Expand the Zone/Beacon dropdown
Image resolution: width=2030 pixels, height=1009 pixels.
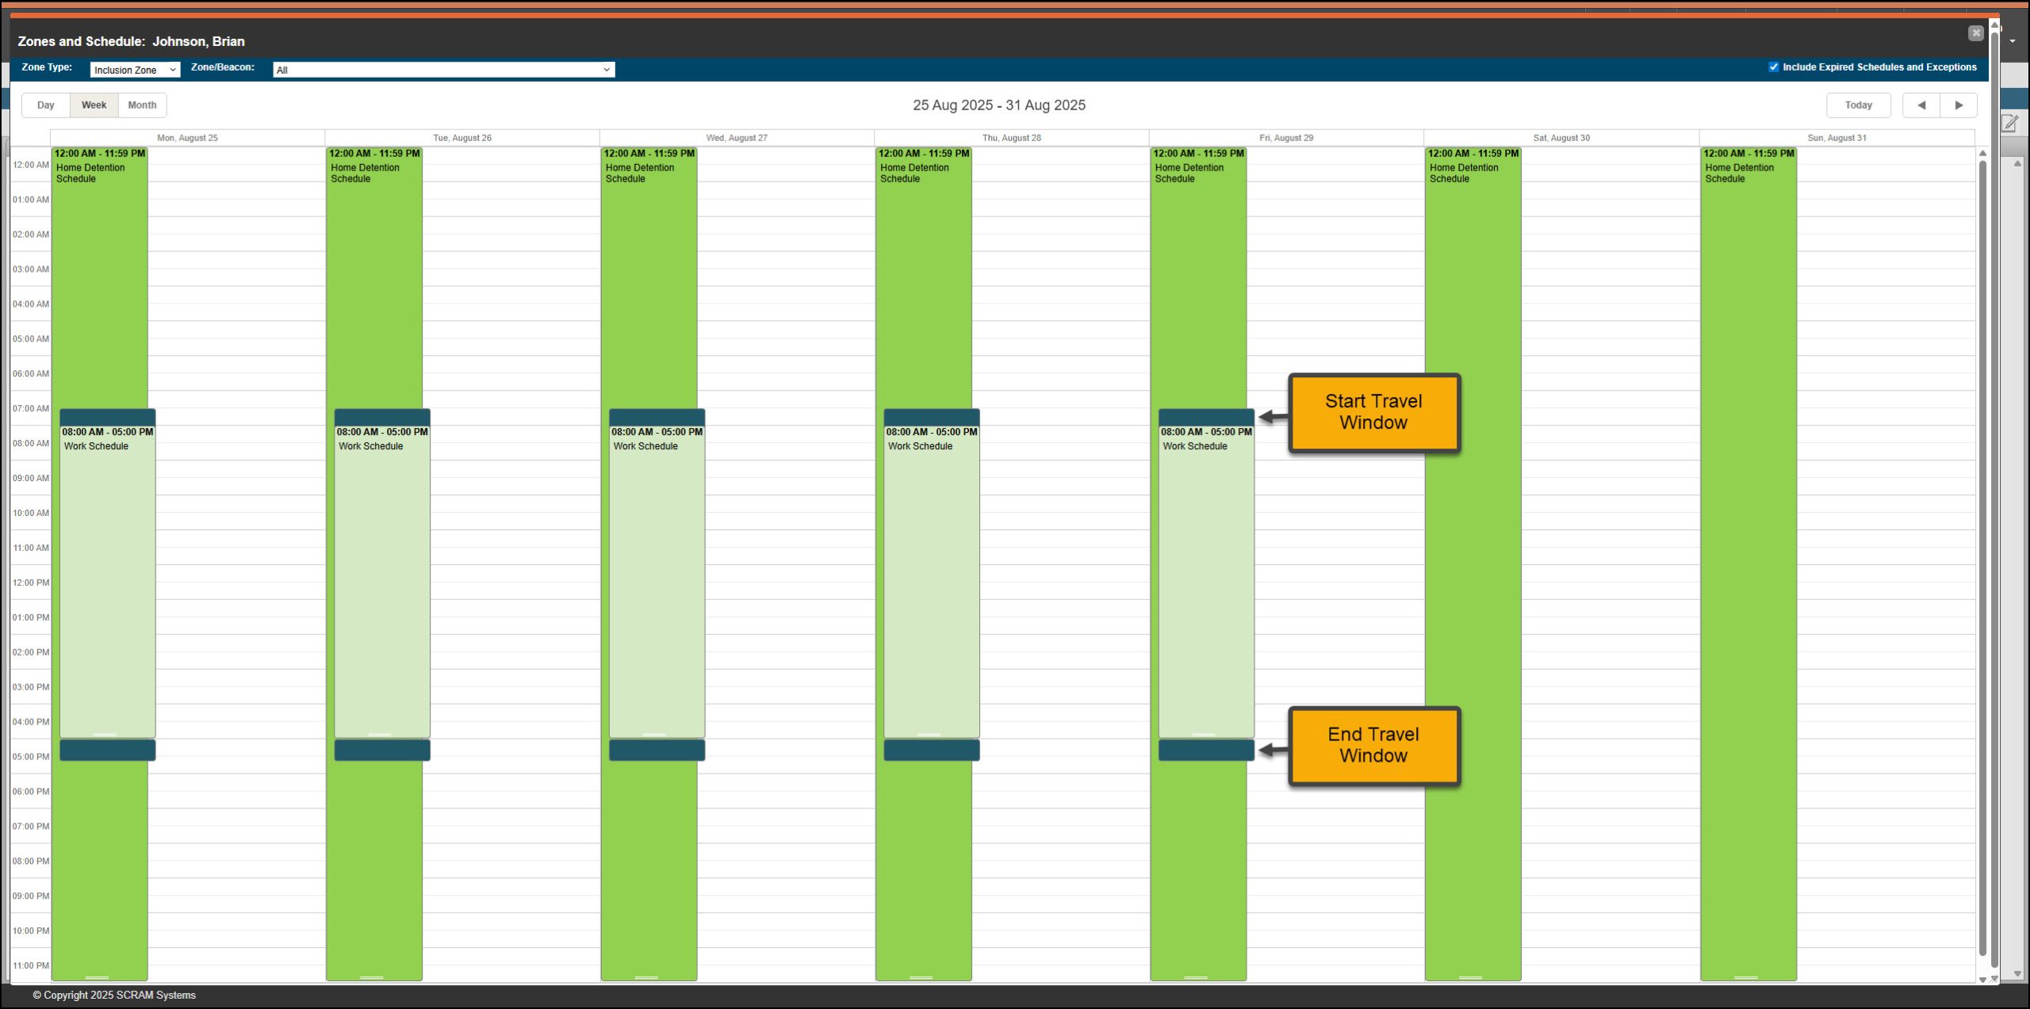[443, 70]
